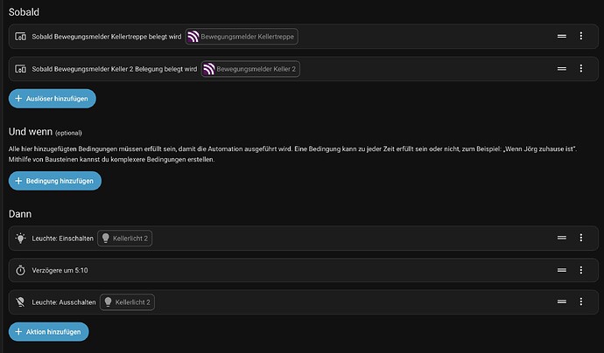Open options menu for delay action
Image resolution: width=604 pixels, height=353 pixels.
click(581, 270)
